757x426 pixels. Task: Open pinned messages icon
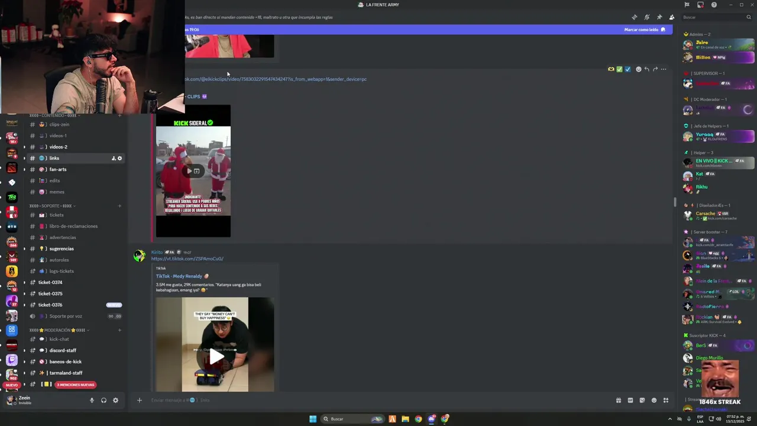pyautogui.click(x=659, y=17)
